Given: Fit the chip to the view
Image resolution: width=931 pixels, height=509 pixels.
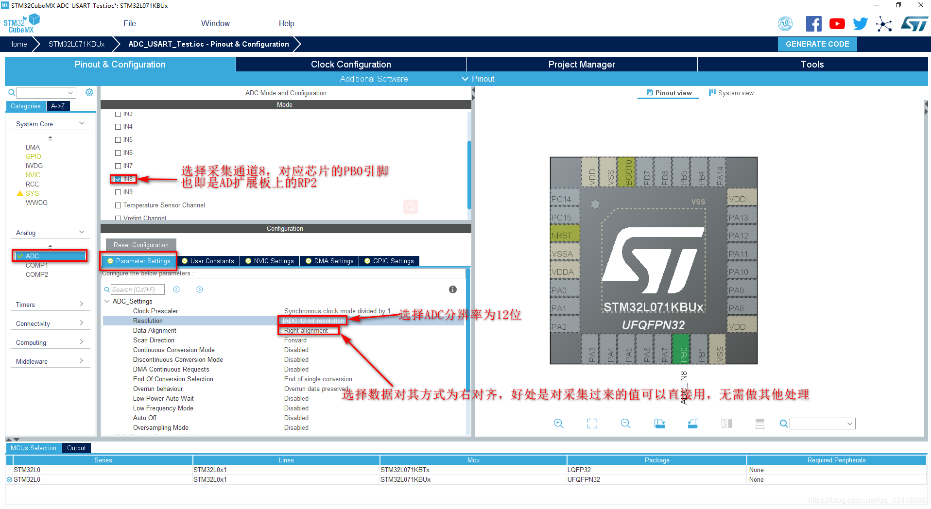Looking at the screenshot, I should (592, 424).
